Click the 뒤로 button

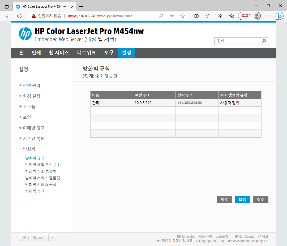225,200
